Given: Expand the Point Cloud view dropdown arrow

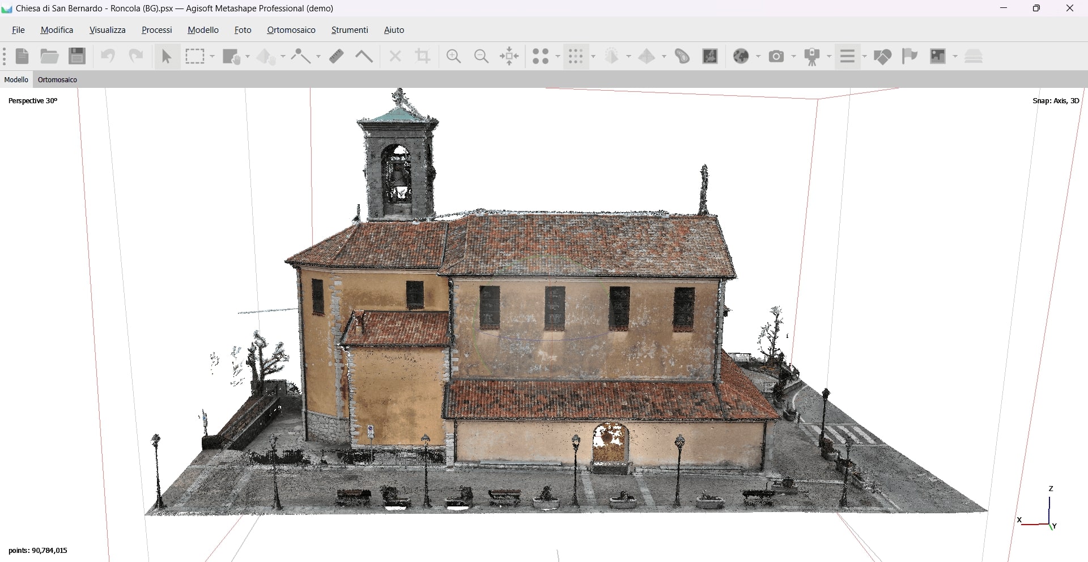Looking at the screenshot, I should [x=593, y=57].
